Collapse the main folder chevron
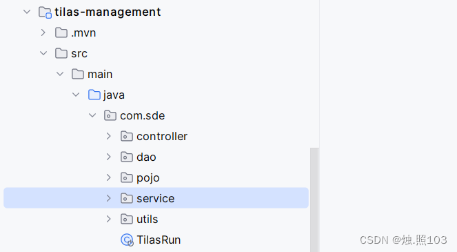Image resolution: width=457 pixels, height=252 pixels. (60, 74)
